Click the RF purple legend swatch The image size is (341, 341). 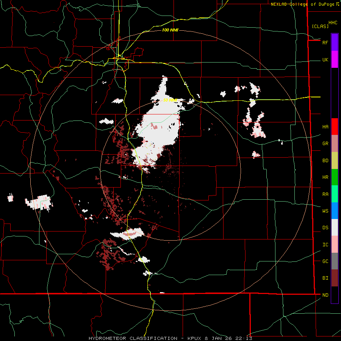point(335,42)
